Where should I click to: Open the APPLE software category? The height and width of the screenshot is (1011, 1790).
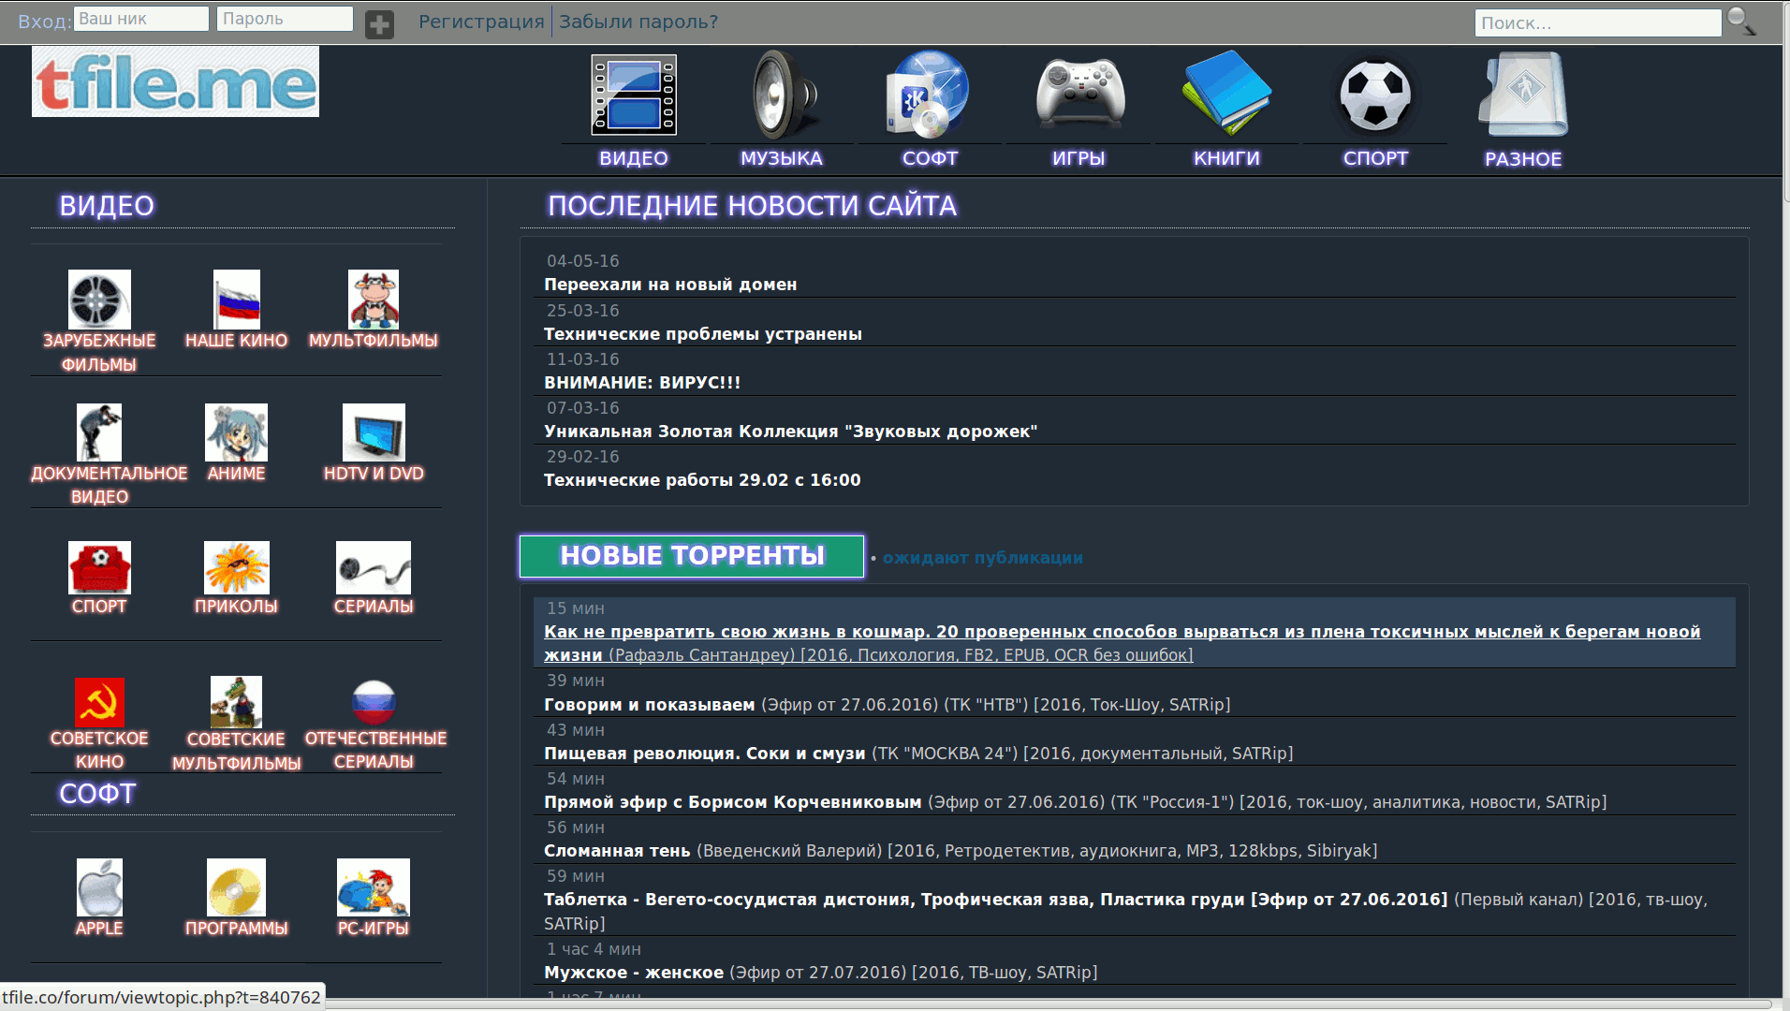pyautogui.click(x=98, y=887)
